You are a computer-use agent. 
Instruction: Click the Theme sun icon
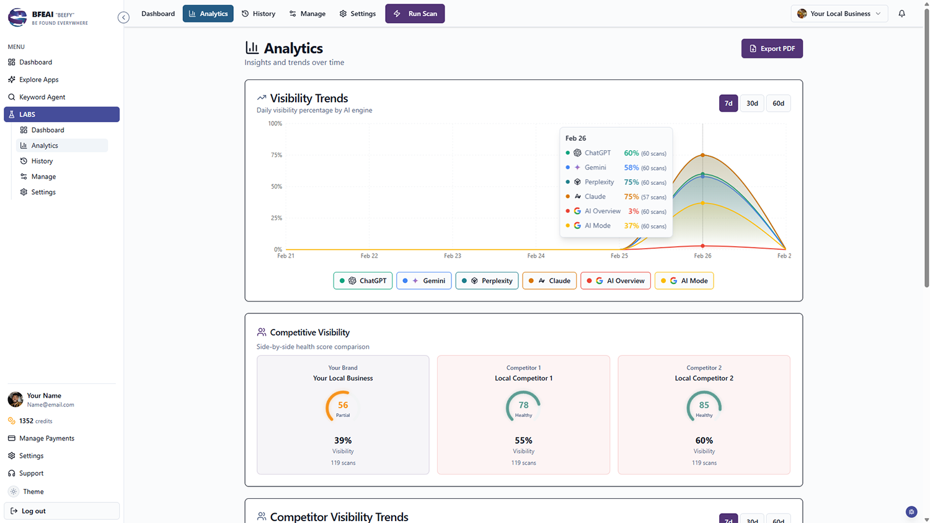click(14, 491)
